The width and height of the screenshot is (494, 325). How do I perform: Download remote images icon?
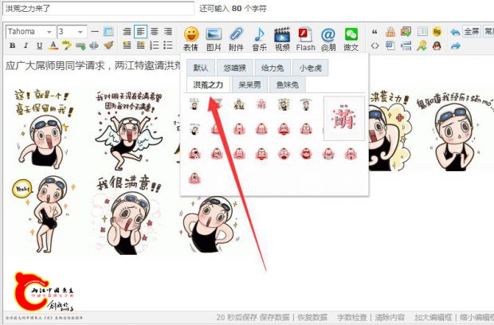tap(406, 32)
